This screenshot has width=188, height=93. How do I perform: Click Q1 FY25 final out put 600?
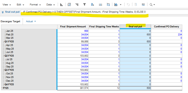click(x=135, y=42)
